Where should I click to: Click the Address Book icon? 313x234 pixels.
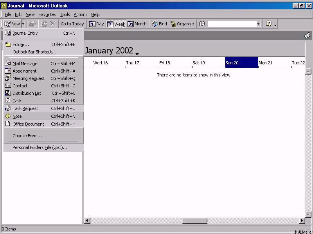(x=202, y=24)
